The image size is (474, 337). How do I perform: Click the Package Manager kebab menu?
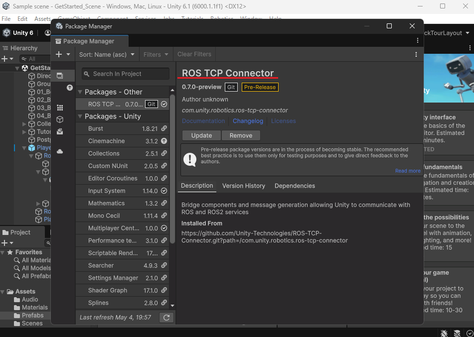416,54
